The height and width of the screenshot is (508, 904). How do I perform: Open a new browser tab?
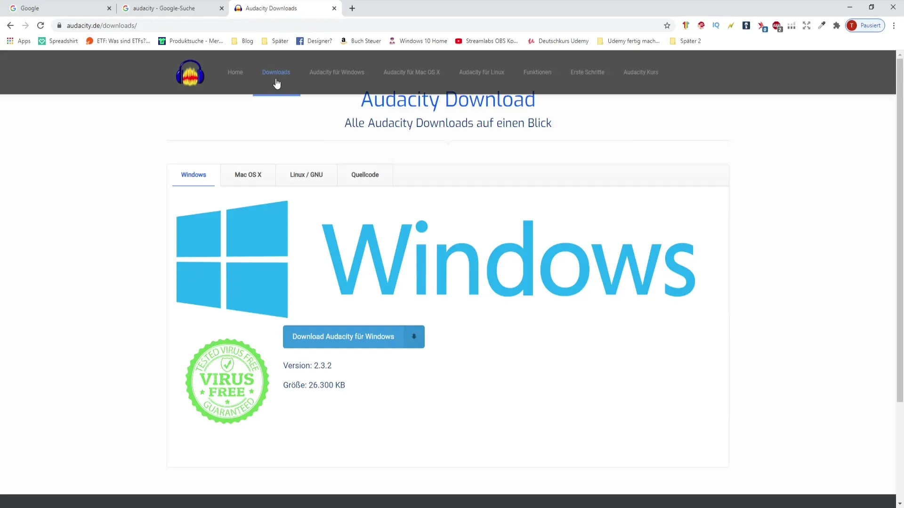(x=352, y=8)
